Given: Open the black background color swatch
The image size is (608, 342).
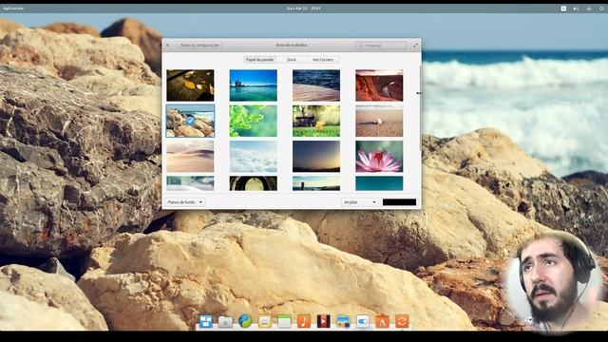Looking at the screenshot, I should tap(399, 202).
